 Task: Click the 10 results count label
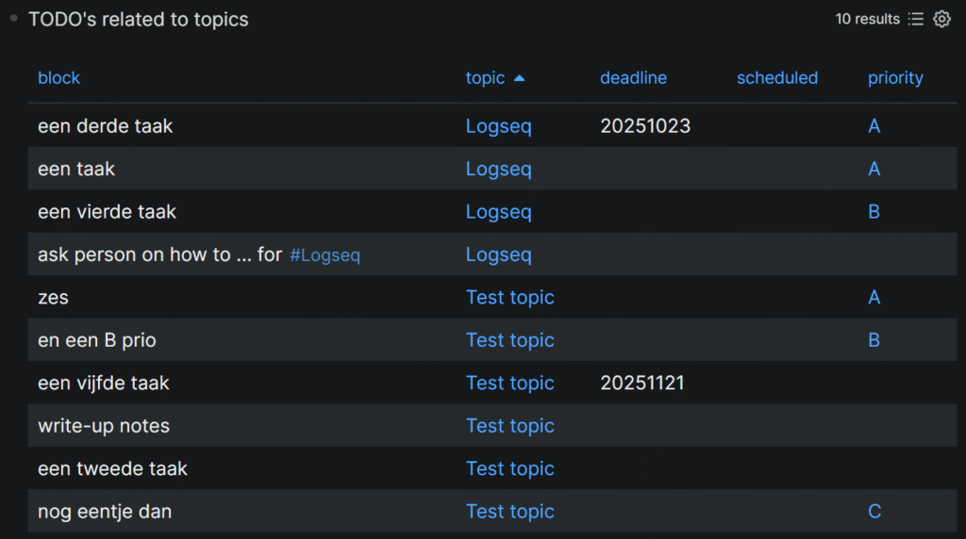pyautogui.click(x=867, y=19)
